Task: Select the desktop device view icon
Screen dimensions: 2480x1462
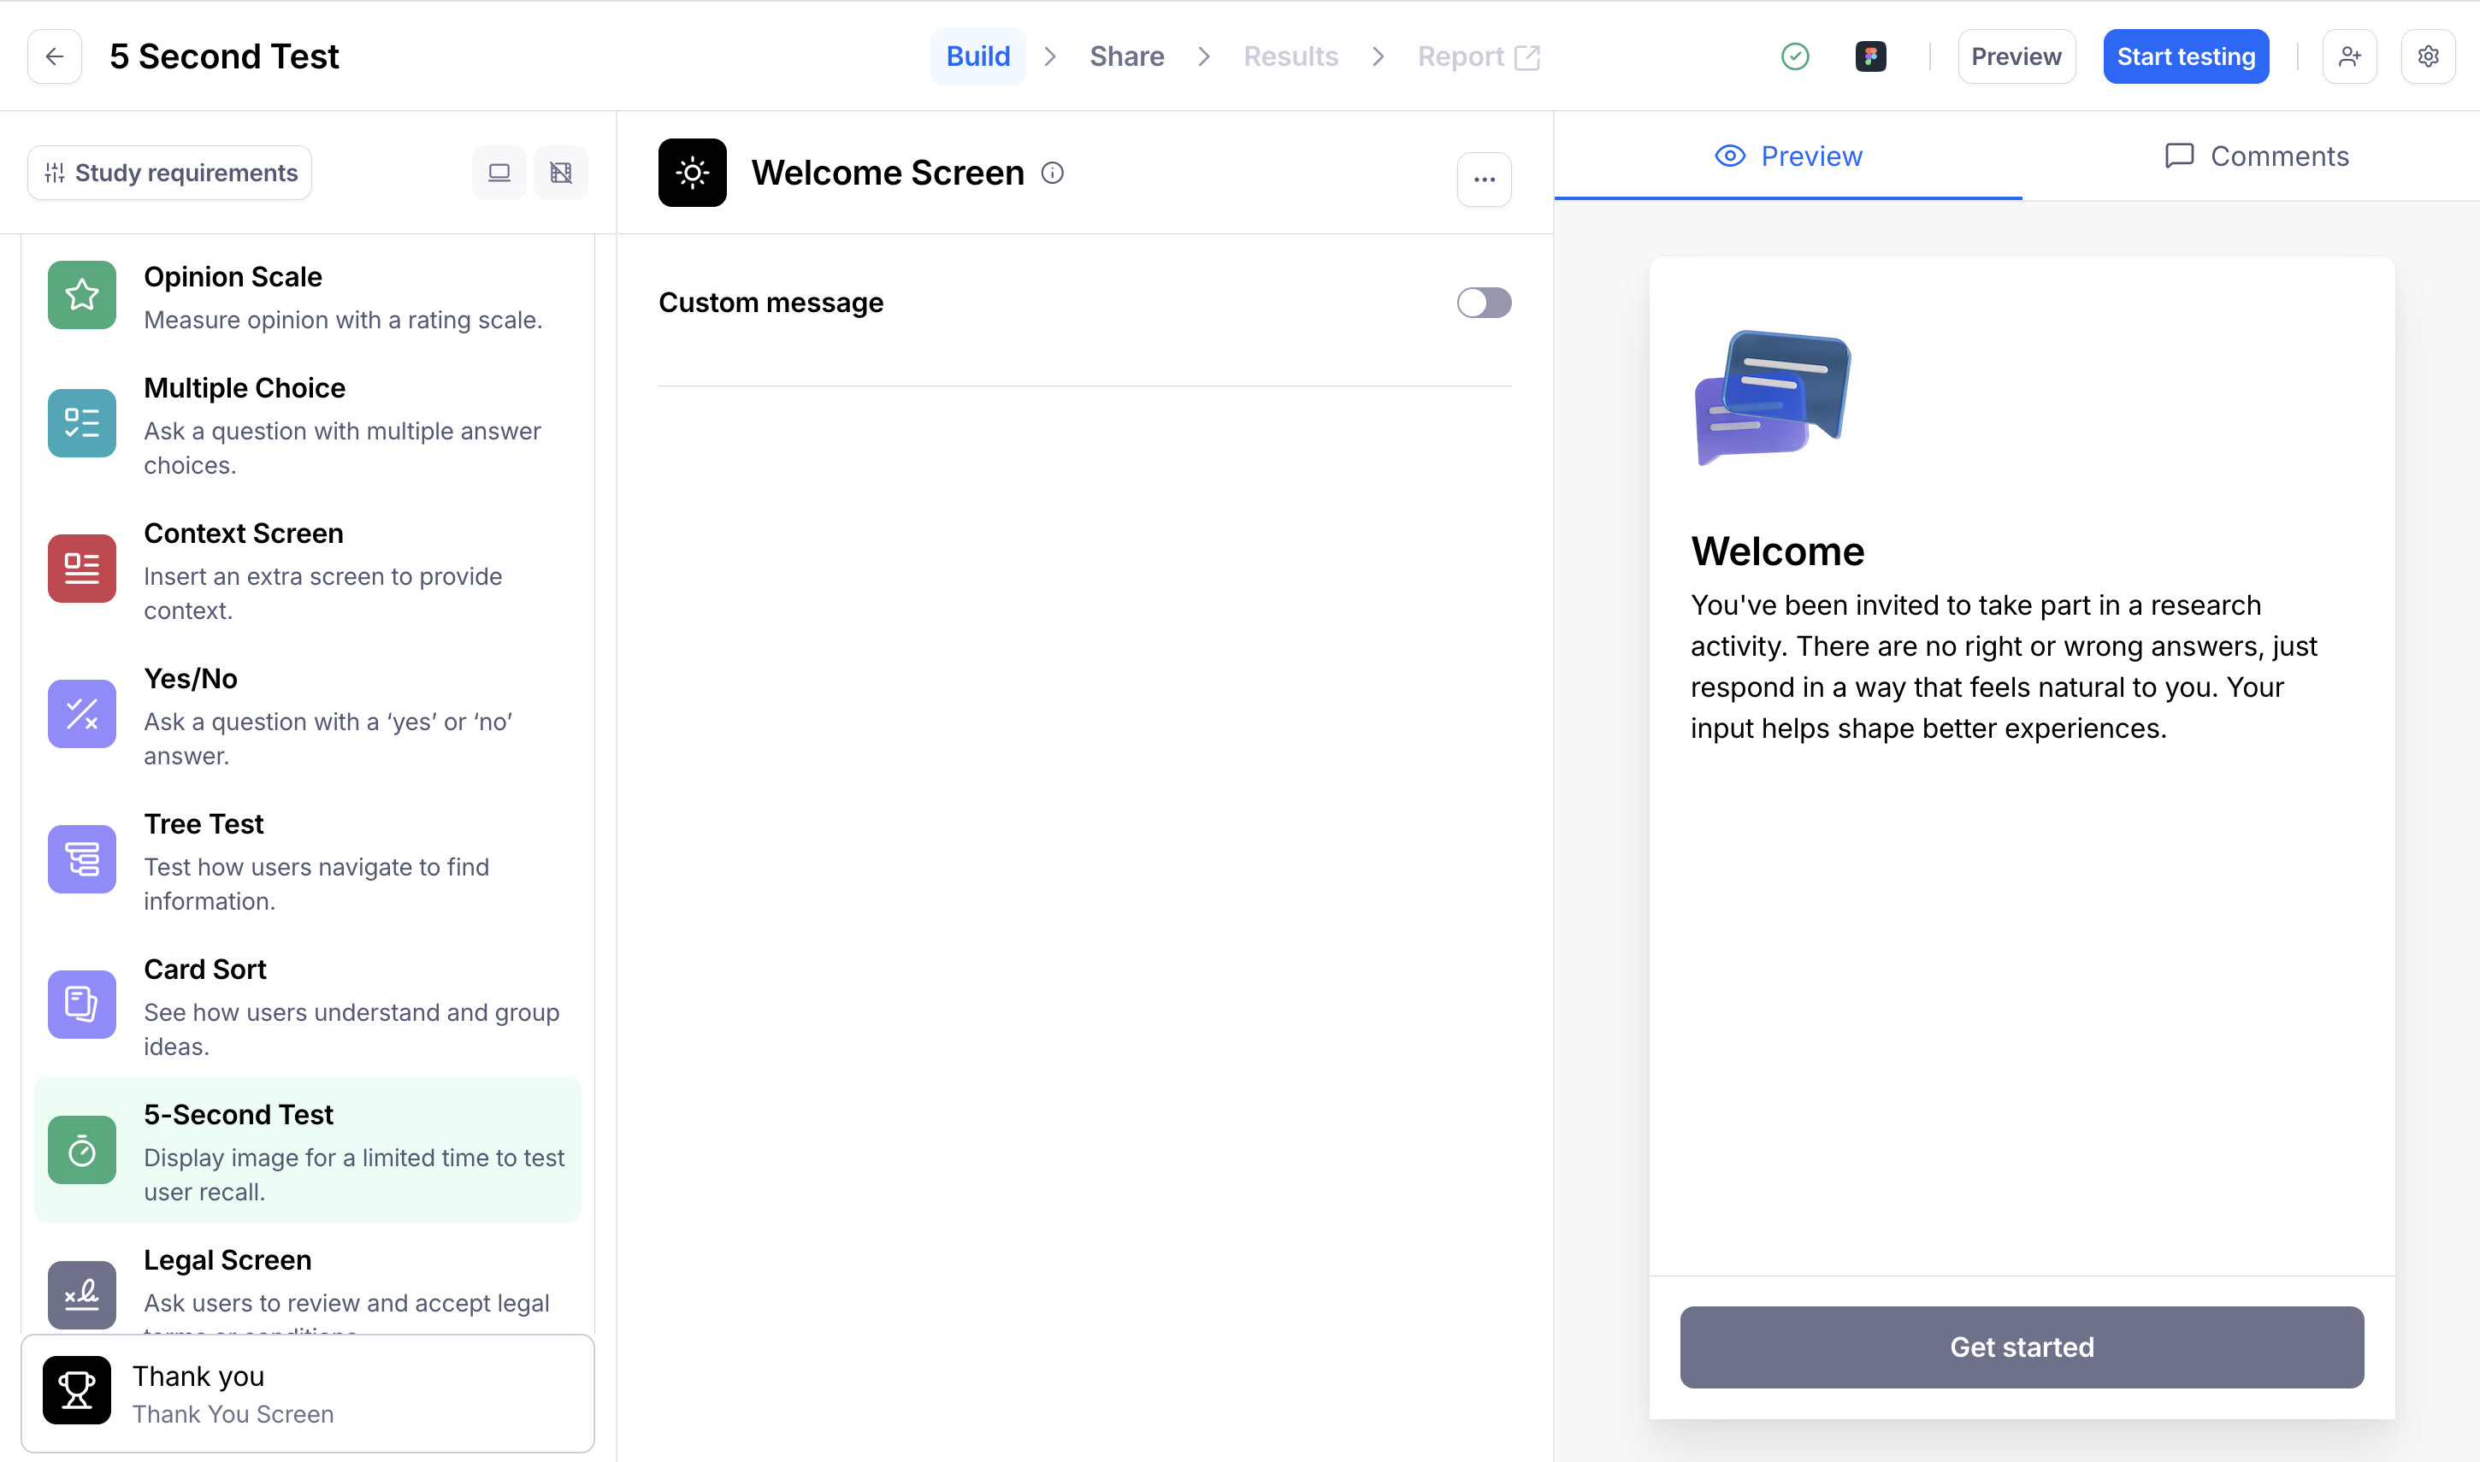Action: point(499,174)
